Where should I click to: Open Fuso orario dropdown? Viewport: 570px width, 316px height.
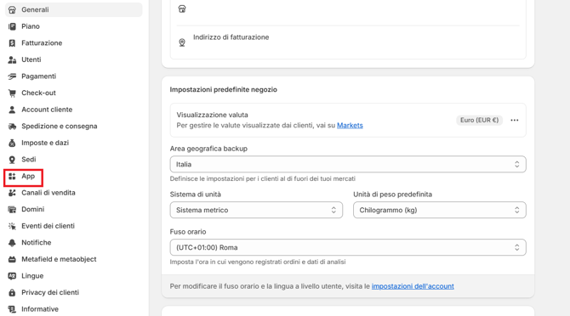click(x=348, y=247)
